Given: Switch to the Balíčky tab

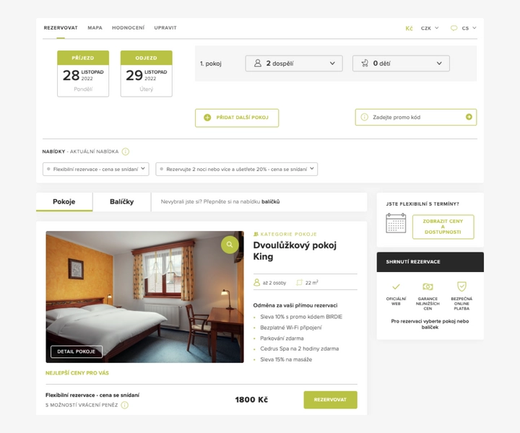Looking at the screenshot, I should (122, 202).
